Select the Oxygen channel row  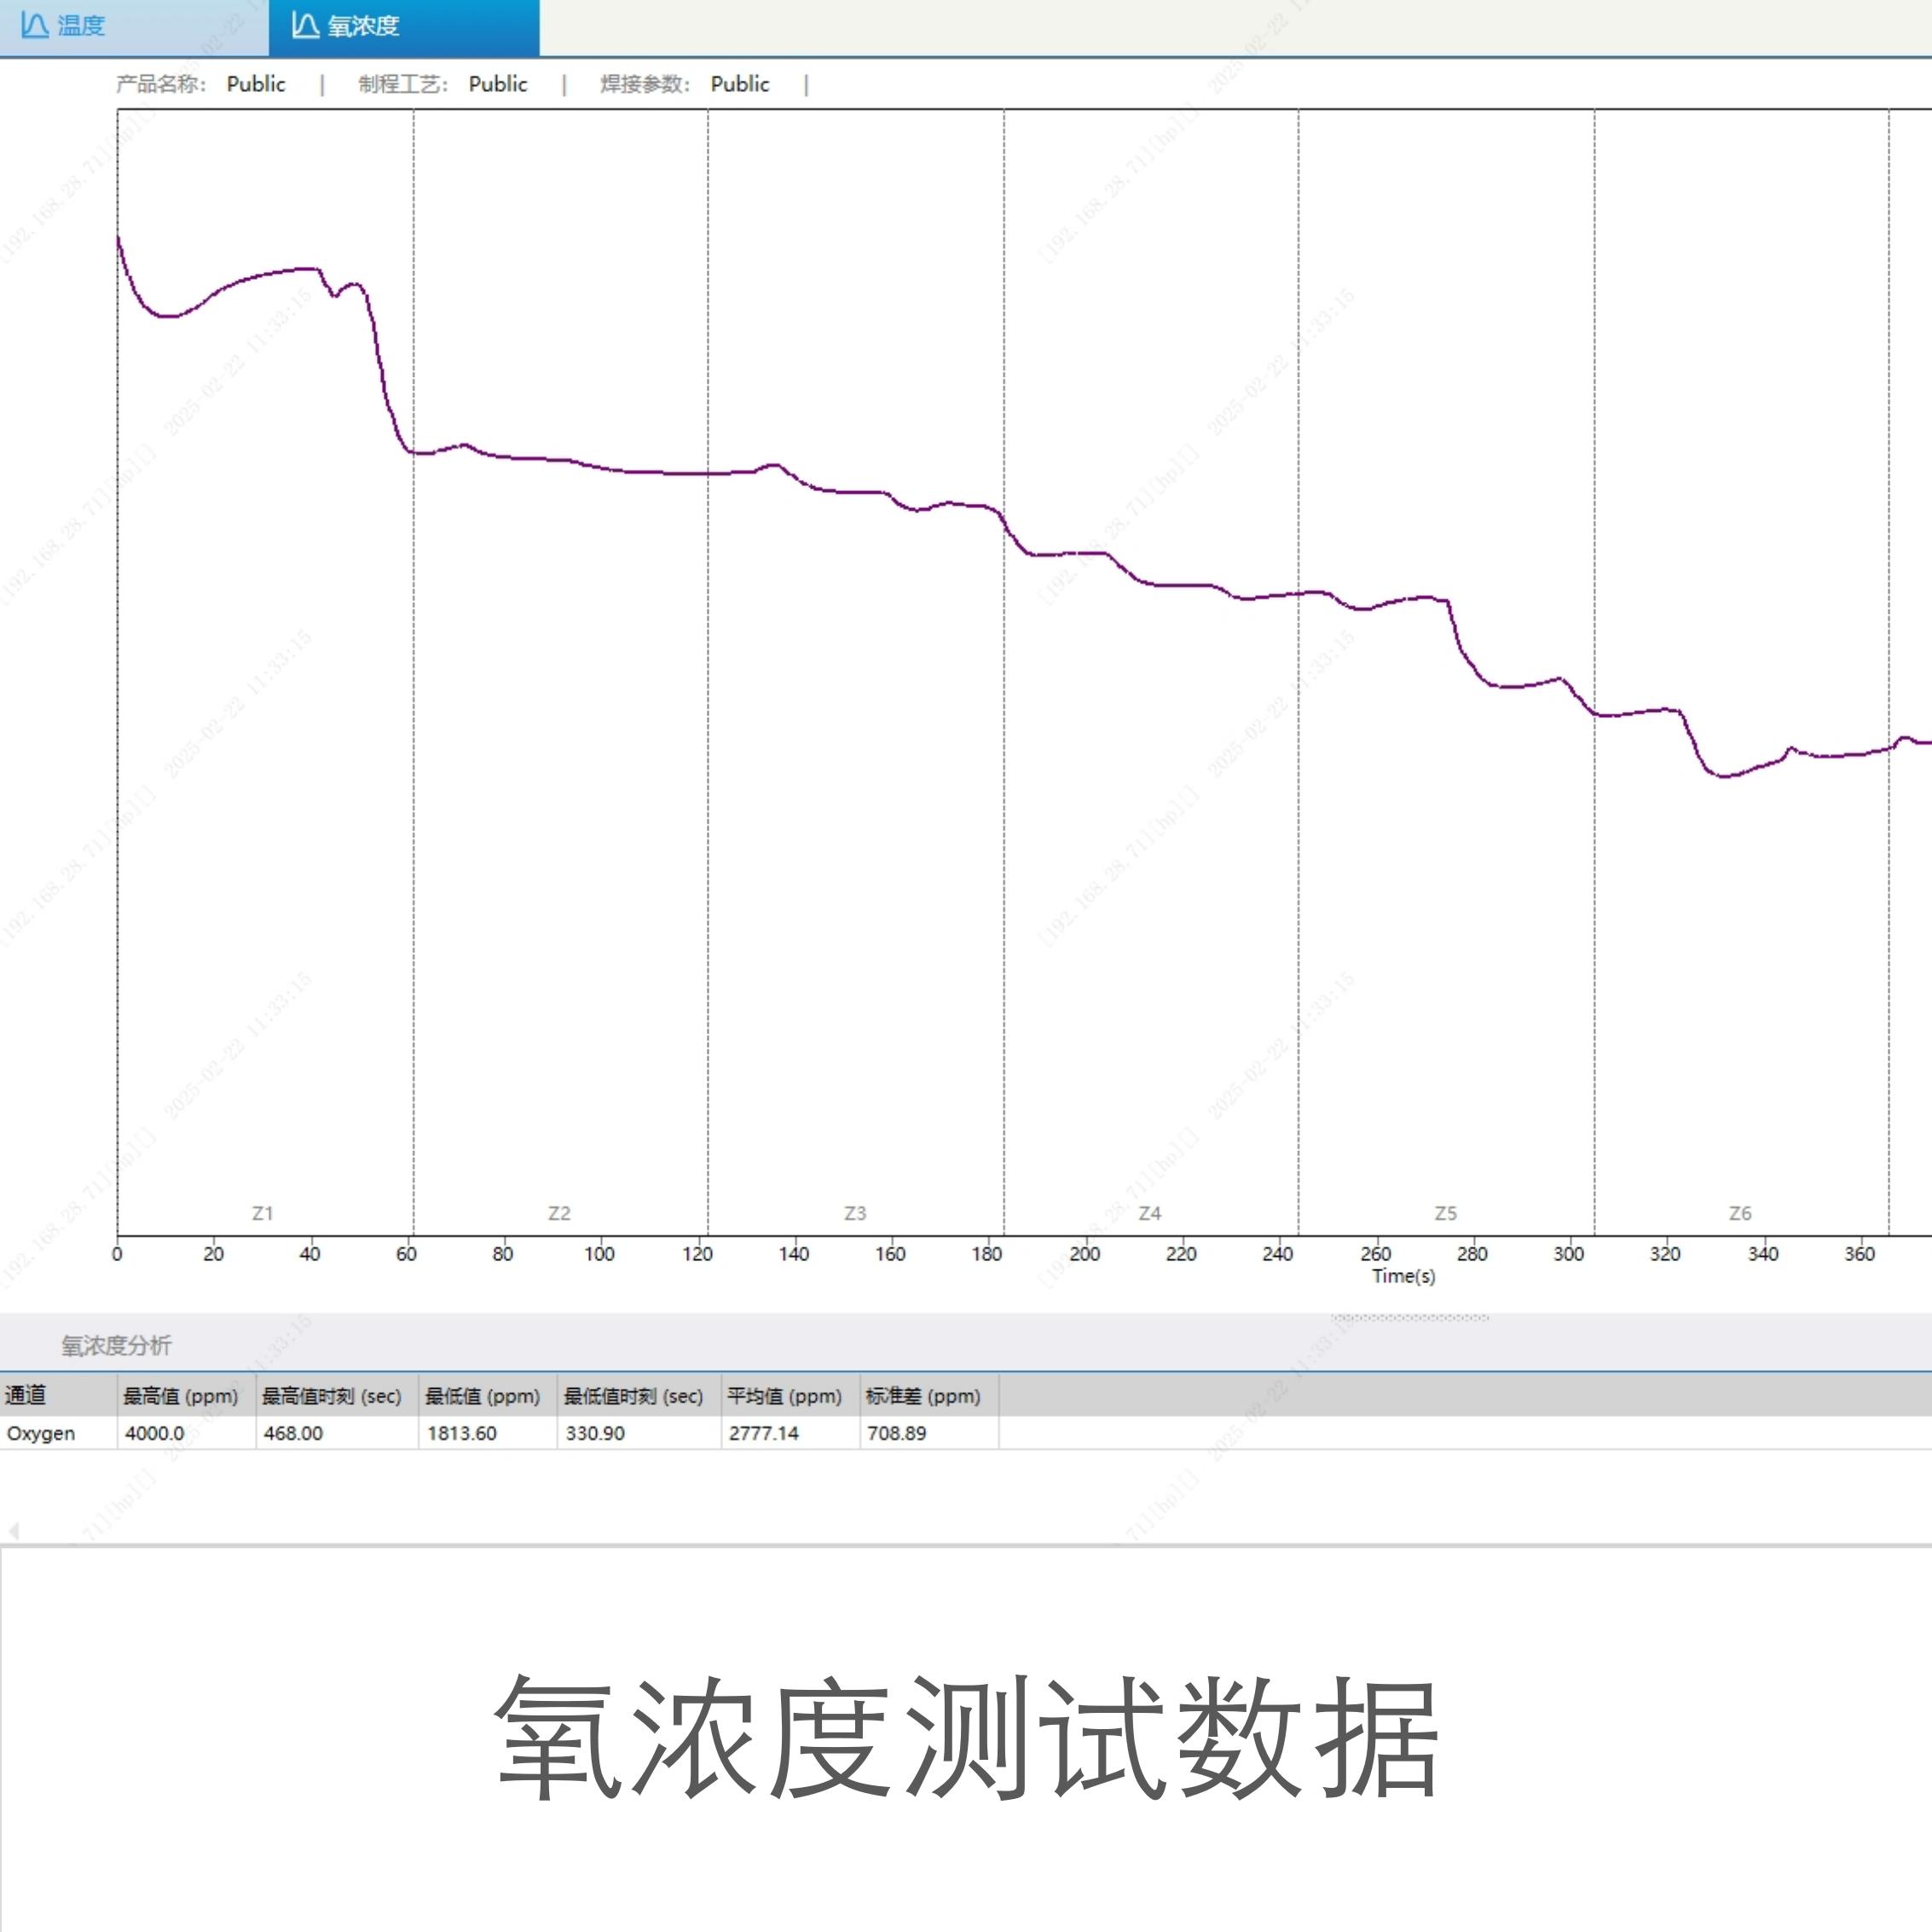41,1433
